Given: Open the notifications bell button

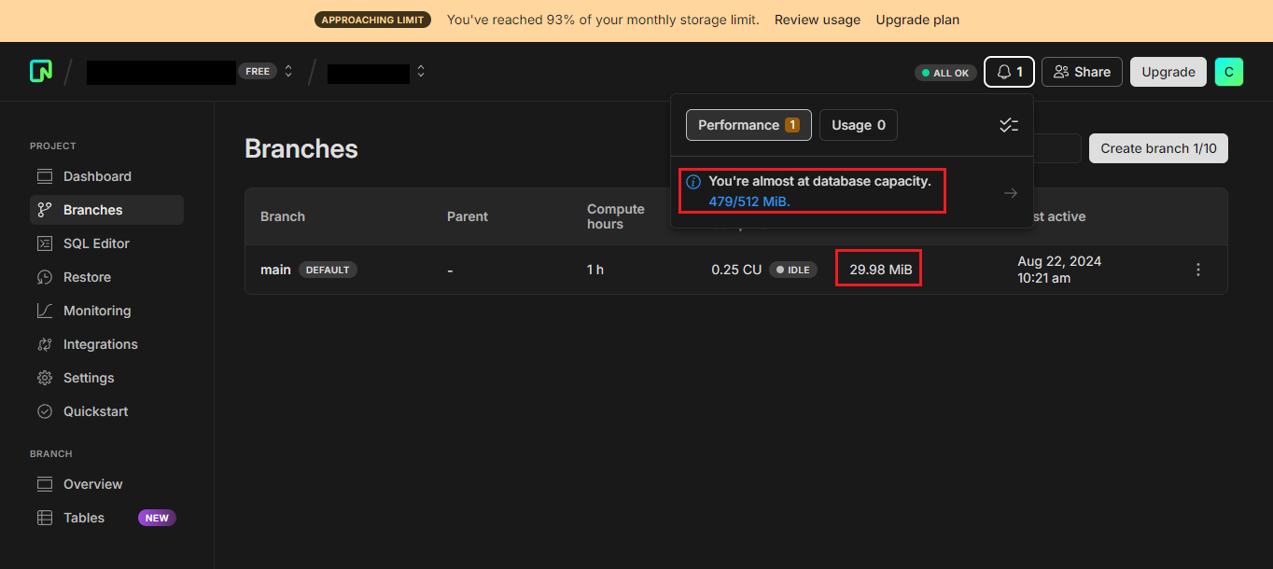Looking at the screenshot, I should click(x=1009, y=72).
